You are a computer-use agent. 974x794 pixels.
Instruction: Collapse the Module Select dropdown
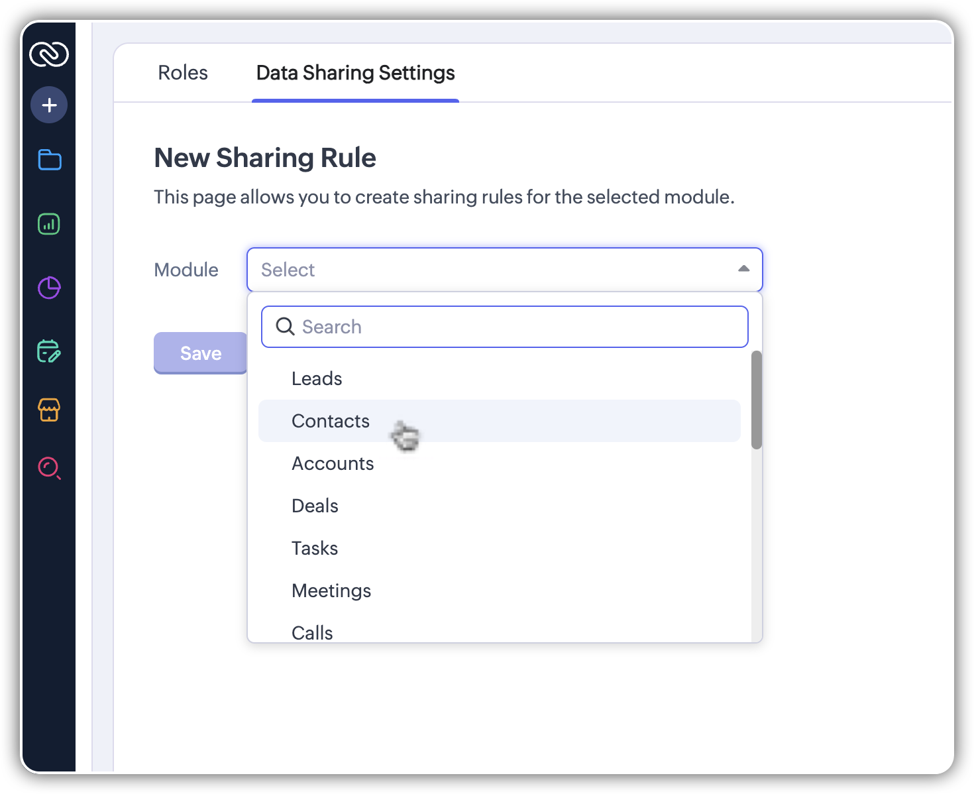tap(505, 270)
